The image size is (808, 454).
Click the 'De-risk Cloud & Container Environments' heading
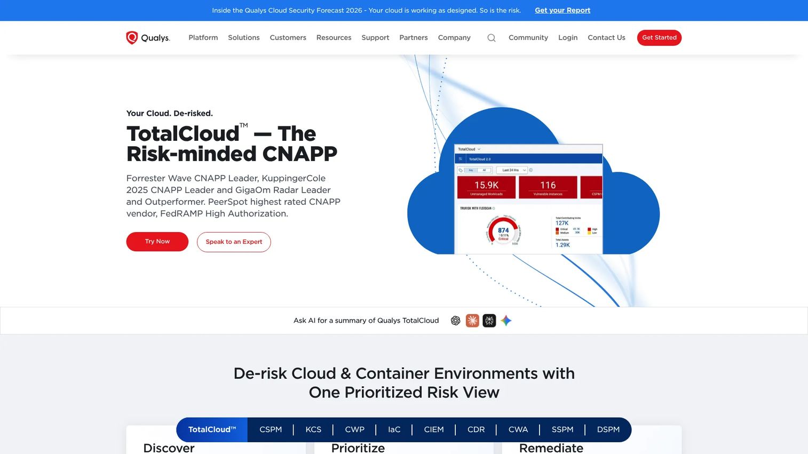point(404,383)
